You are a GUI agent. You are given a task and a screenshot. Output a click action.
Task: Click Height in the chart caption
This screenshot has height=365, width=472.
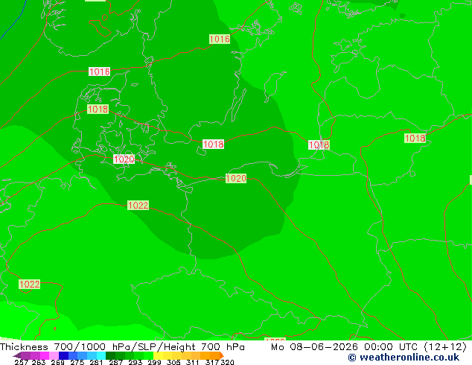pos(179,347)
